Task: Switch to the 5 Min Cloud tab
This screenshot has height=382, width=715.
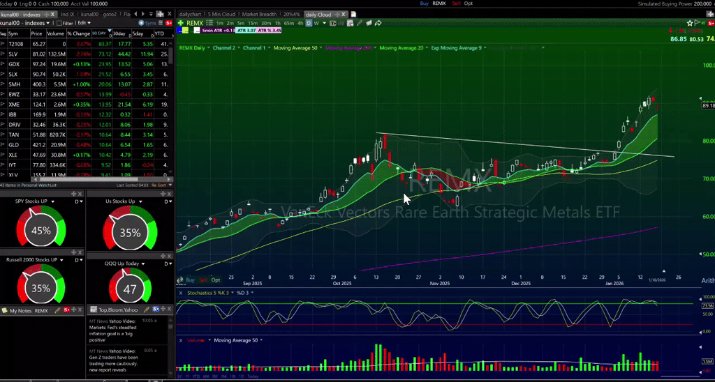Action: pos(221,15)
